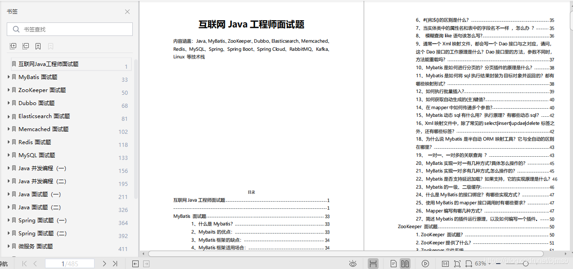The width and height of the screenshot is (573, 269).
Task: Expand the Redis 面试题 bookmark
Action: pyautogui.click(x=9, y=142)
